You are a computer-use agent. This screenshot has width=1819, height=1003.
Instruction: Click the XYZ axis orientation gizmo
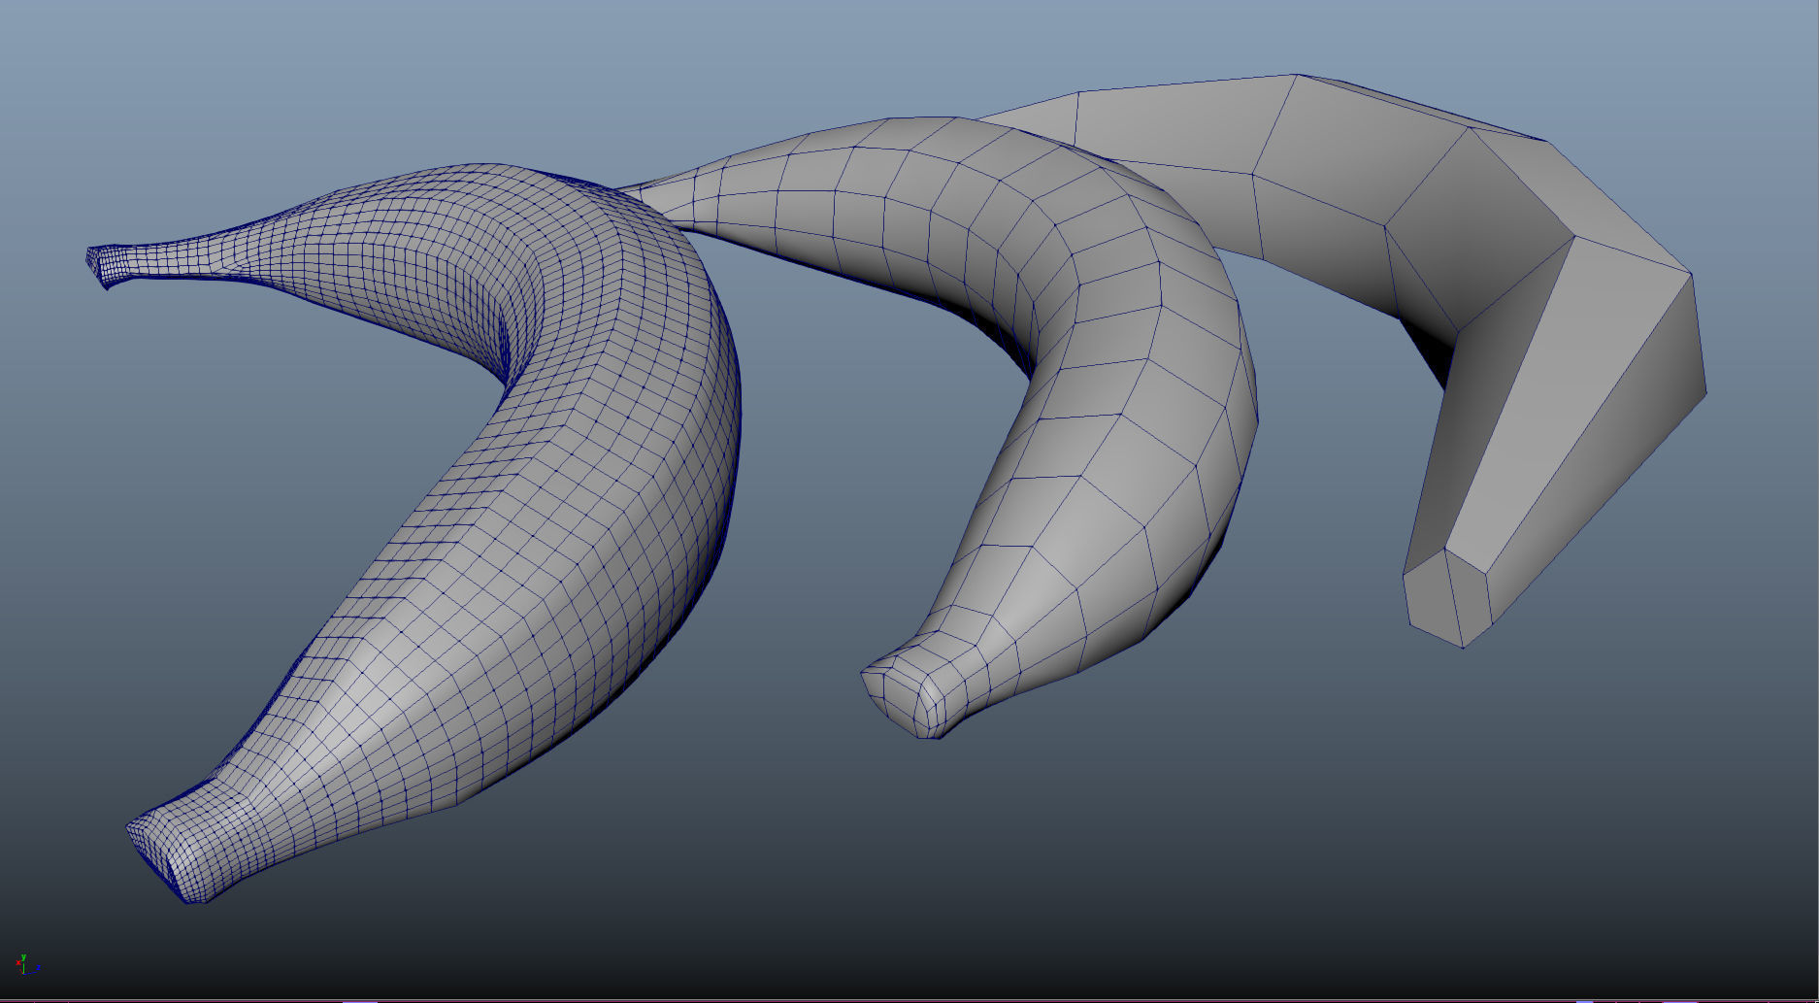pos(26,964)
